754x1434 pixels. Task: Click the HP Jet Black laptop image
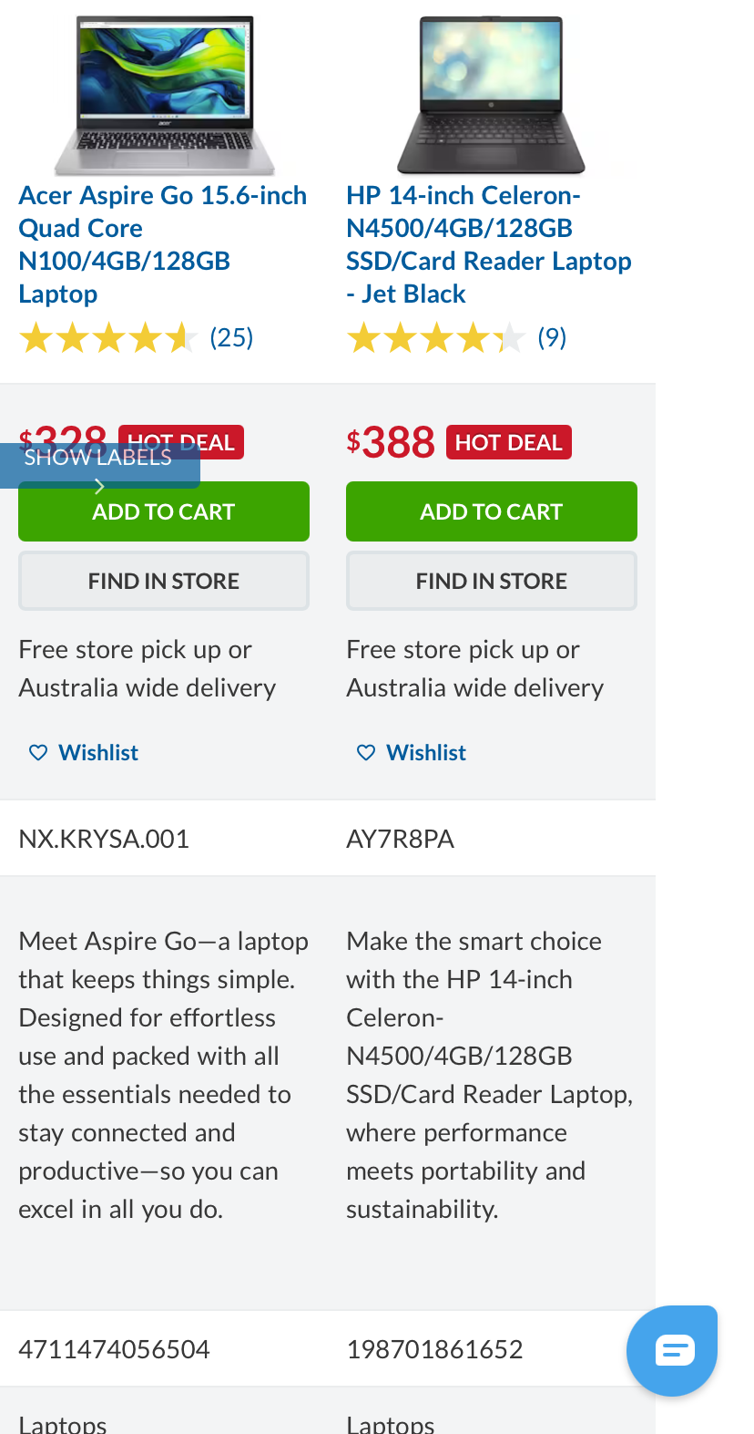pos(492,95)
